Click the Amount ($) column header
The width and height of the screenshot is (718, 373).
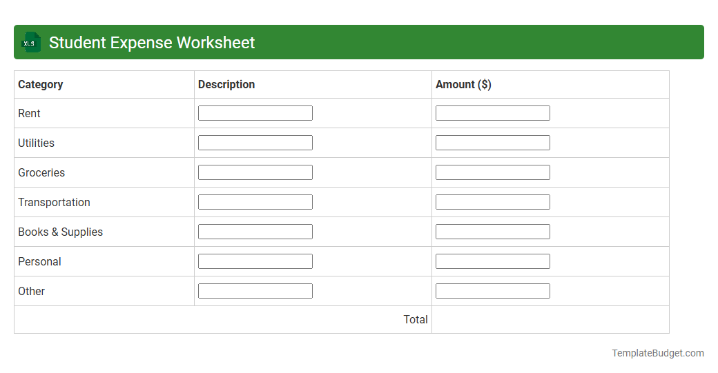[x=463, y=85]
